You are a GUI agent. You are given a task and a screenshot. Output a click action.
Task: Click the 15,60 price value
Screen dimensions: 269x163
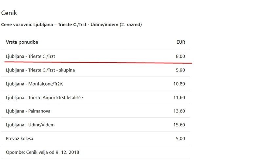tap(179, 125)
